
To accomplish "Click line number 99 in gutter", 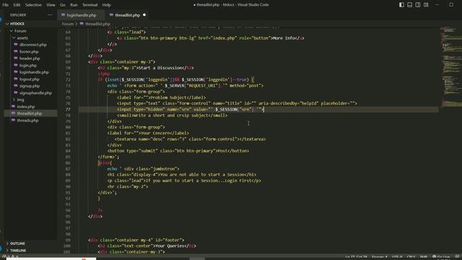I will 68,240.
